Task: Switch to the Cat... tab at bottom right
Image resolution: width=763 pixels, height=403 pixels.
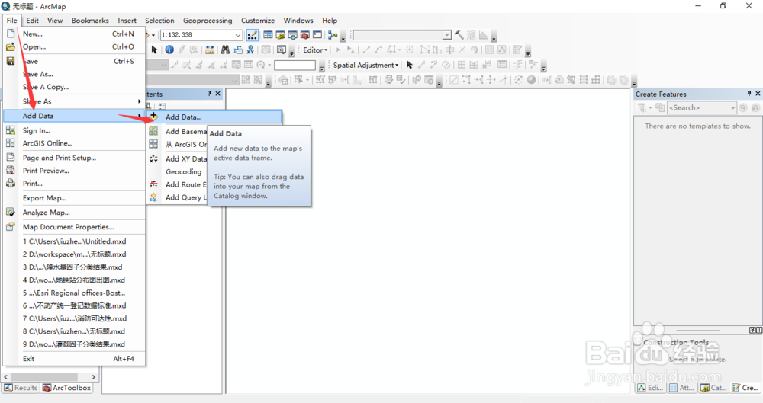Action: 713,388
